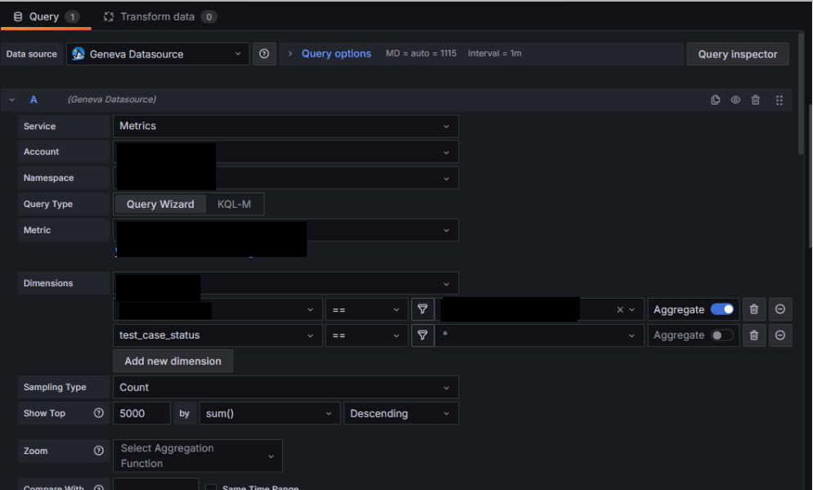Clear the first dimension value with X
The width and height of the screenshot is (813, 490).
pos(620,309)
